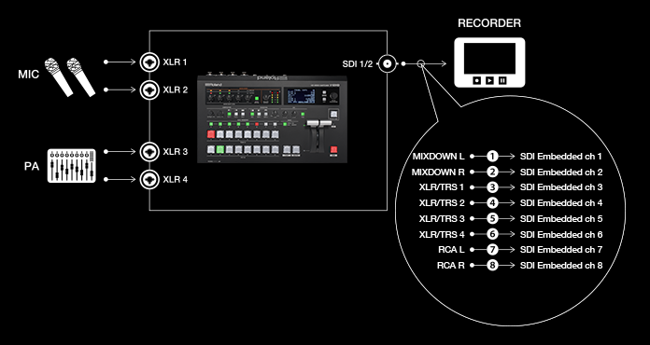This screenshot has width=650, height=345.
Task: Click the SDI Embedded ch 5 label
Action: pos(561,218)
